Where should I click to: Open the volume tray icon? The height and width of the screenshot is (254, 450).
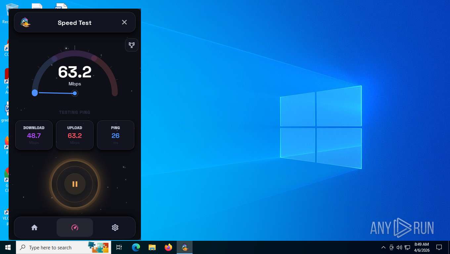pos(399,247)
